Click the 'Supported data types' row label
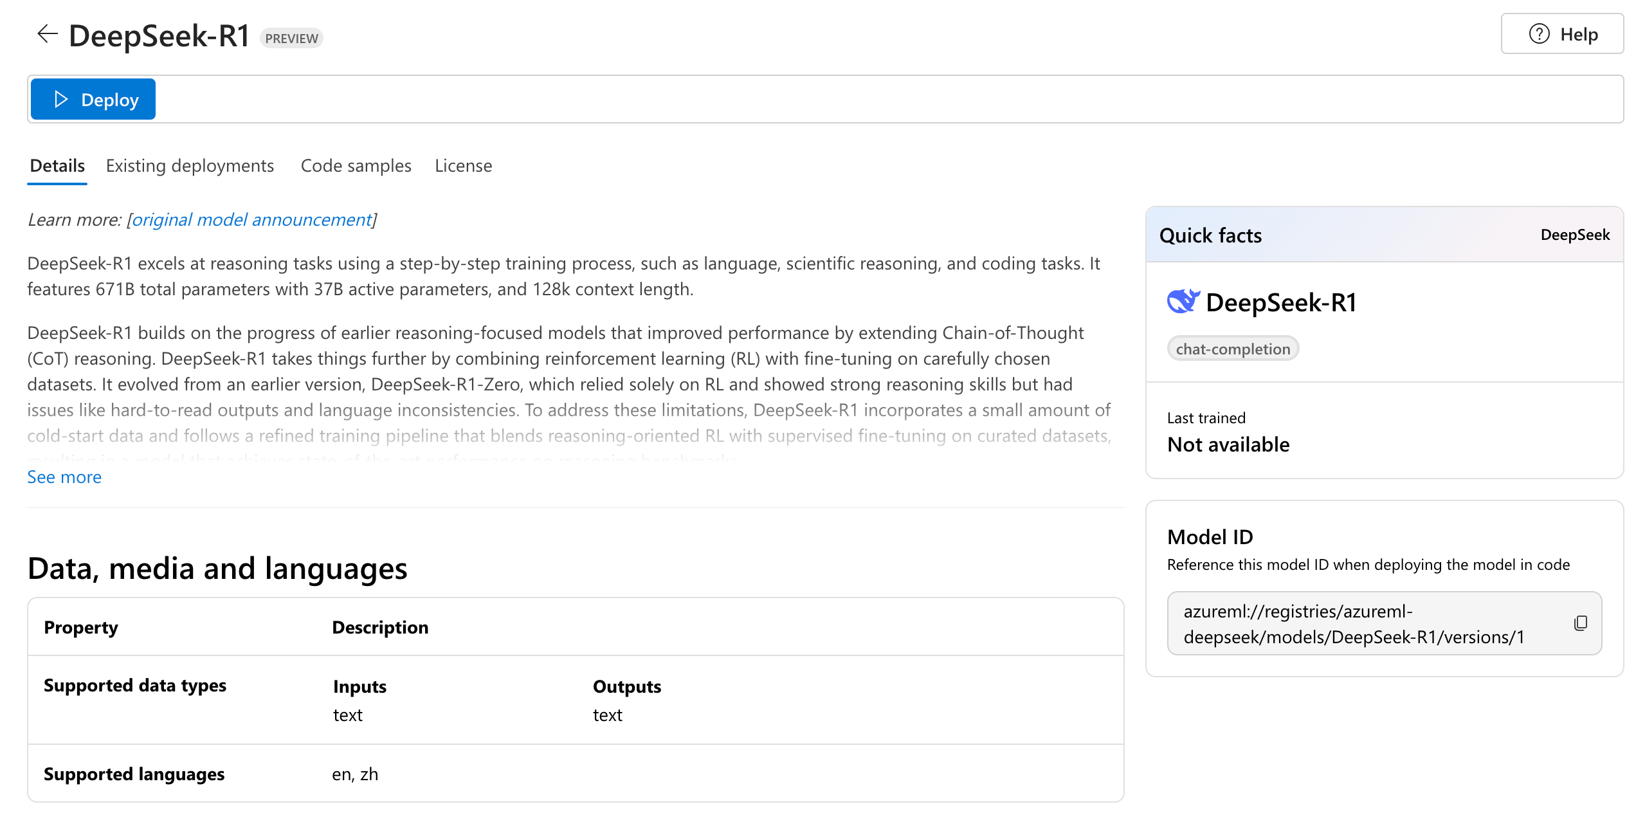Screen dimensions: 1645x822 (135, 686)
